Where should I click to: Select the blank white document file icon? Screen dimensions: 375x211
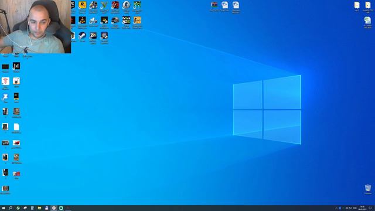16,127
